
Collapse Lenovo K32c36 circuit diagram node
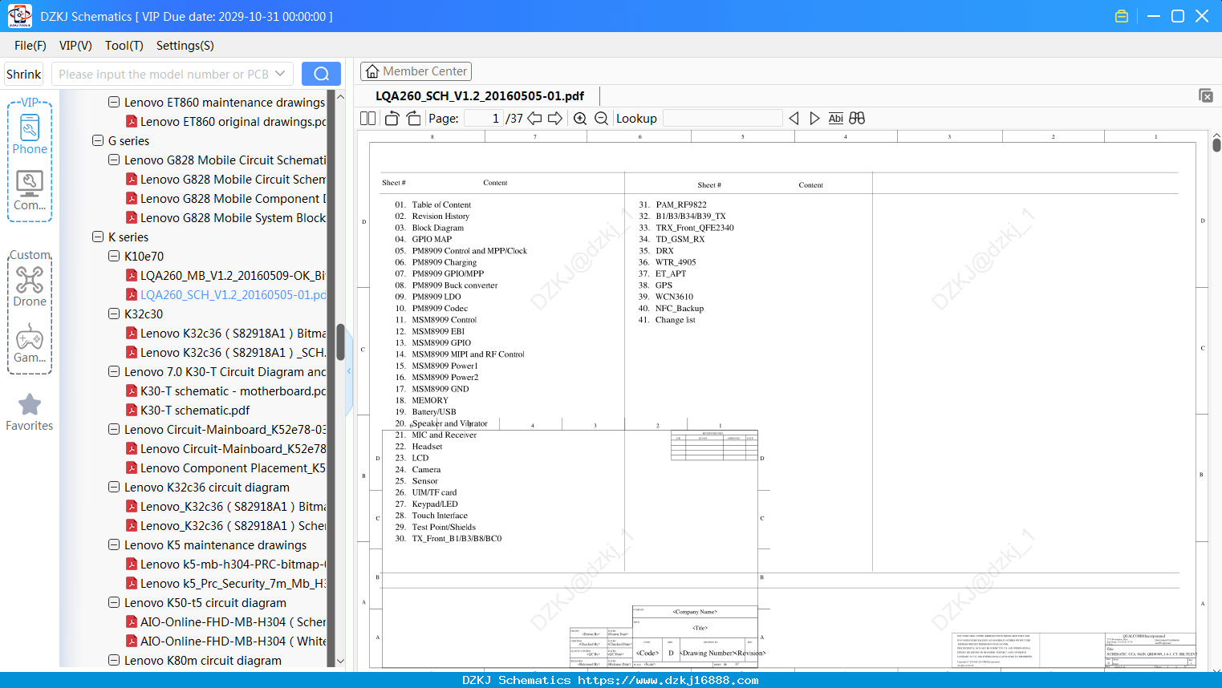[114, 487]
